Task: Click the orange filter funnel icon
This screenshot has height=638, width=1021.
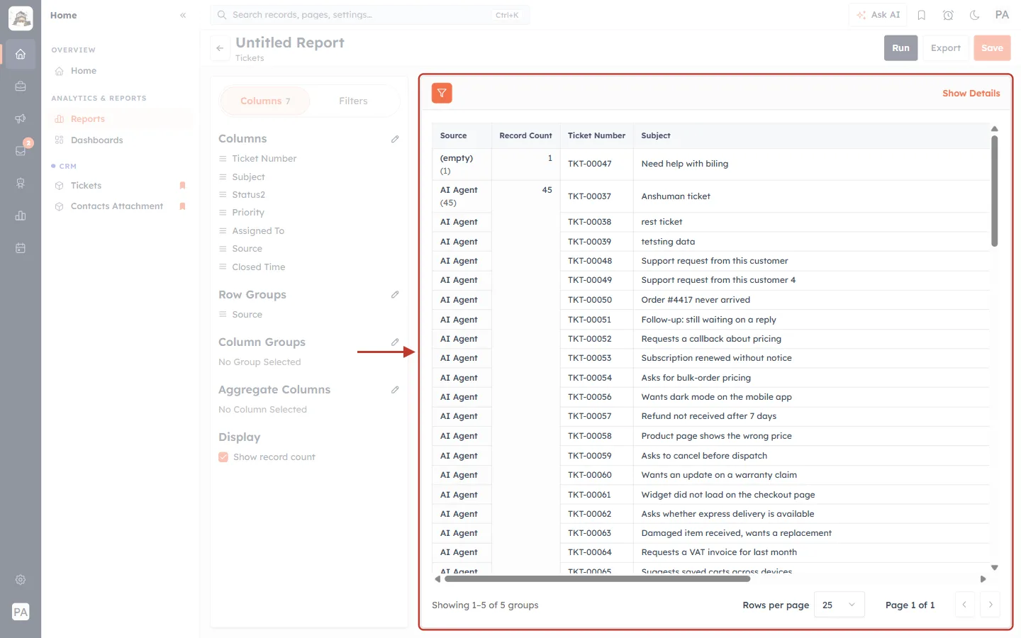Action: coord(442,93)
